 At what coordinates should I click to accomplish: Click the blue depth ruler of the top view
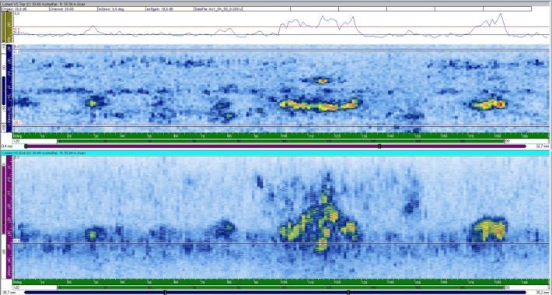[9, 88]
